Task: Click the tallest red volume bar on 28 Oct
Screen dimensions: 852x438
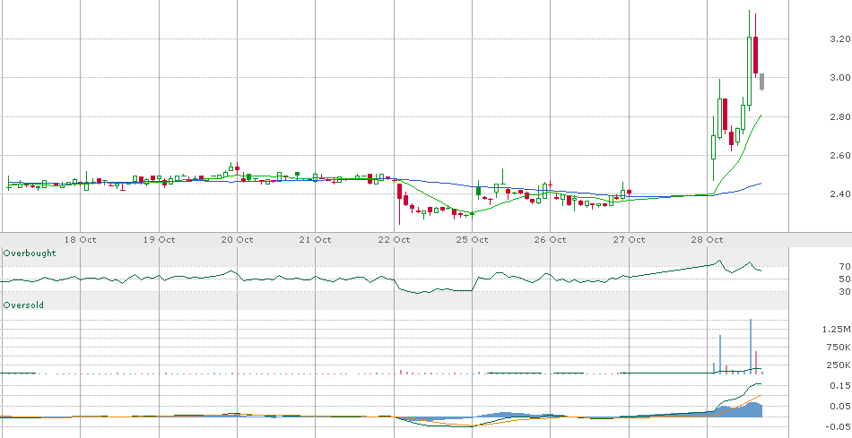Action: coord(756,362)
